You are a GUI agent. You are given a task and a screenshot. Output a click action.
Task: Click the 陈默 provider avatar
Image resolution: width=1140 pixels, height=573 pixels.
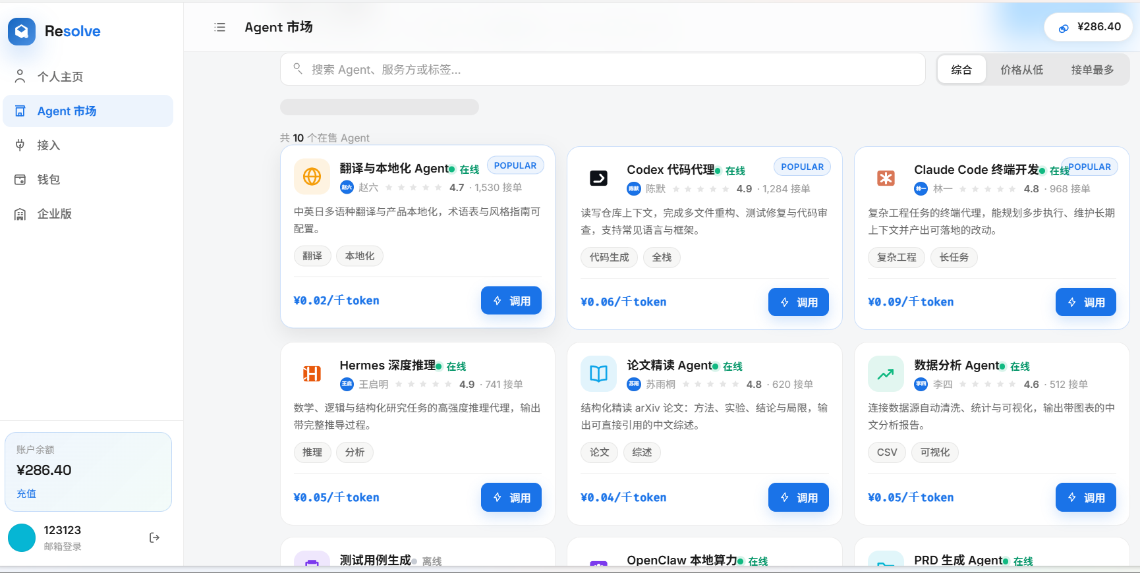(634, 188)
